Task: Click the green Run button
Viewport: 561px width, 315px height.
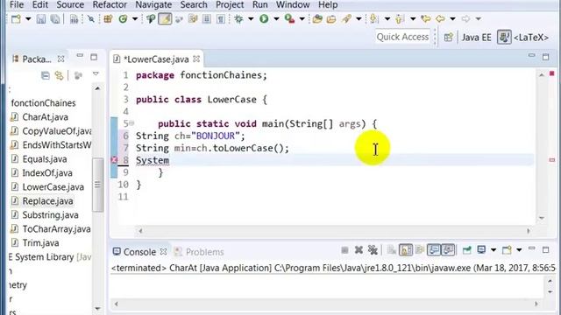Action: [x=264, y=19]
